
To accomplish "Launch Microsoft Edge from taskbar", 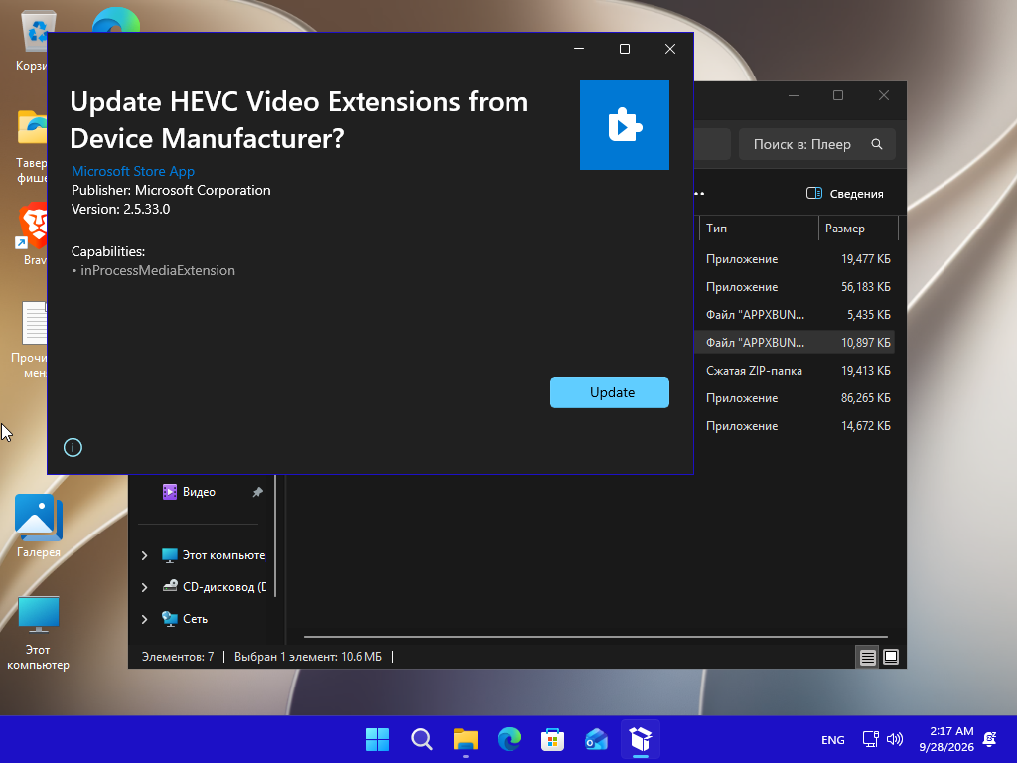I will pos(509,739).
